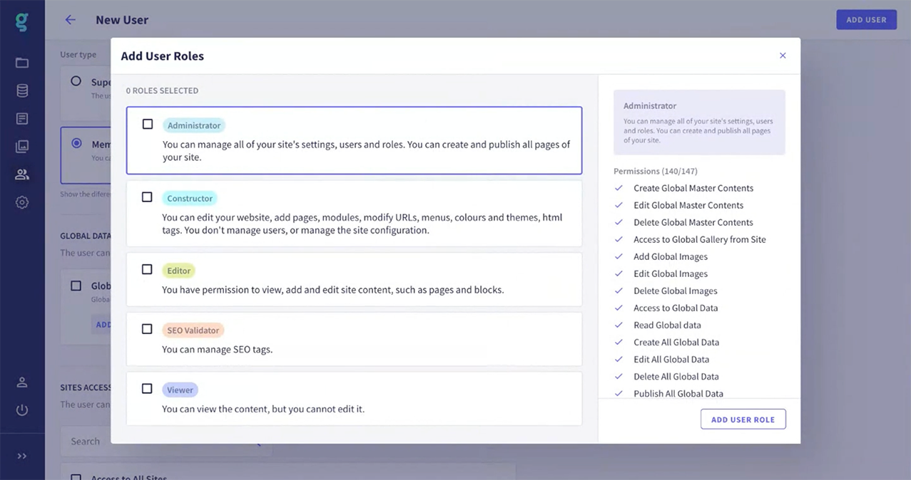Select the users management icon in sidebar
The image size is (911, 480).
click(22, 174)
